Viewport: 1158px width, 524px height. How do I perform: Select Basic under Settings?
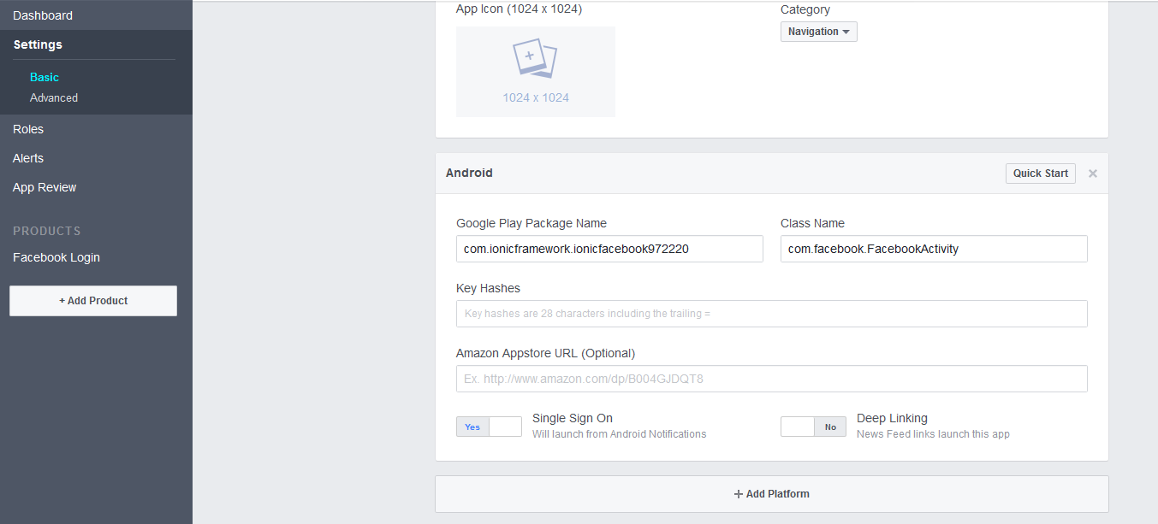44,77
